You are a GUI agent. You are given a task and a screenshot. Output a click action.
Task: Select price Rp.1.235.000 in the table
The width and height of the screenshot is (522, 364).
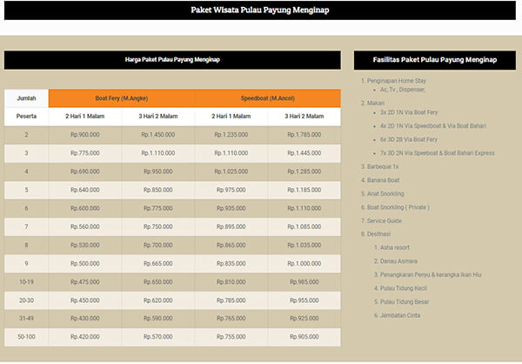[231, 135]
